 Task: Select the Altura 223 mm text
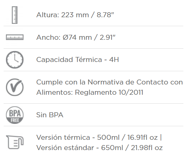click(63, 15)
